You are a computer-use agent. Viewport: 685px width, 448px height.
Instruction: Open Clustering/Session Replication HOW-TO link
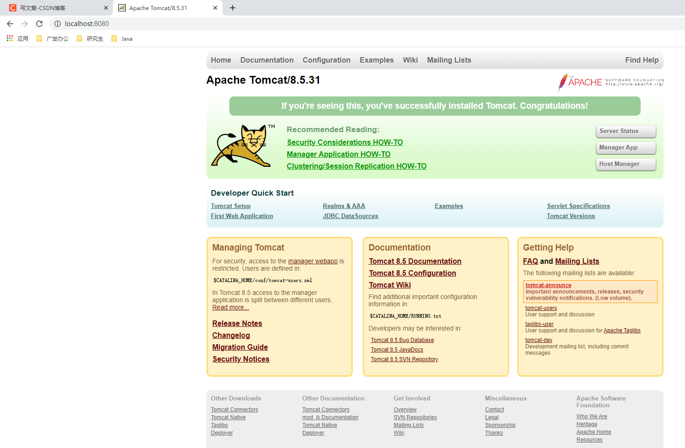pos(356,166)
